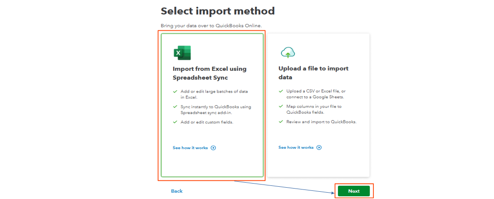Click the Import from Excel using Spreadsheet Sync title
Screen dimensions: 494x199
click(x=210, y=73)
